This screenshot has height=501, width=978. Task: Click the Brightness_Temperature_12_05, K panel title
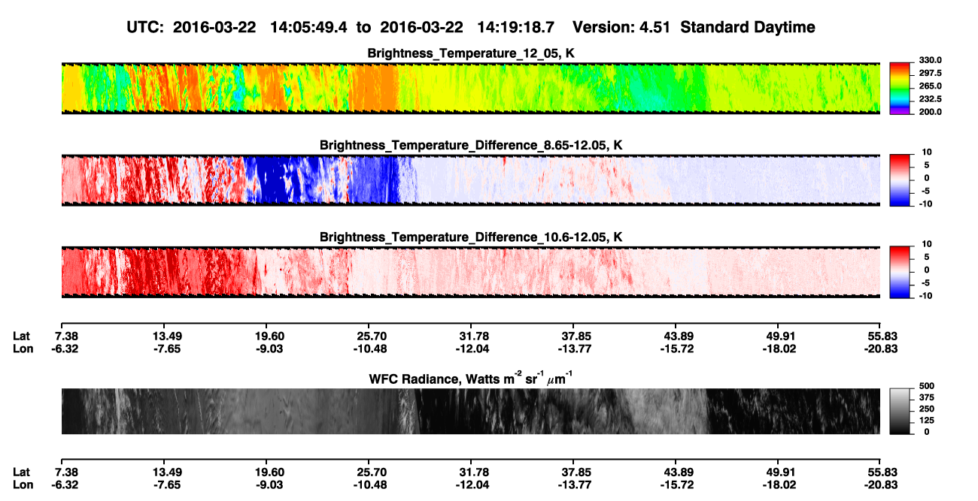click(x=471, y=53)
